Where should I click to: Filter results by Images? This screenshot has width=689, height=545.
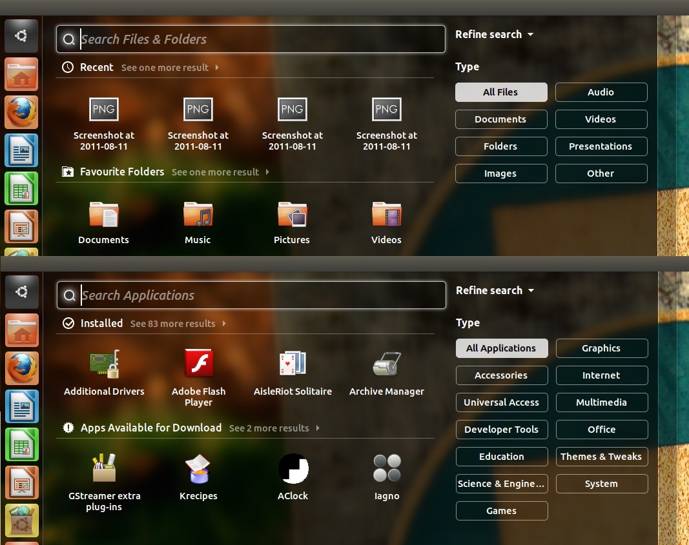point(501,173)
